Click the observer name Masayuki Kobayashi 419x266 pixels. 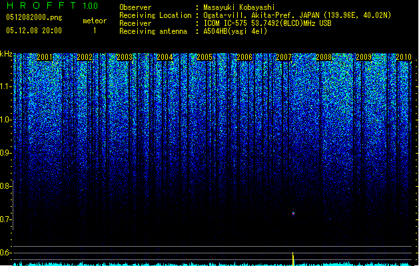point(239,7)
